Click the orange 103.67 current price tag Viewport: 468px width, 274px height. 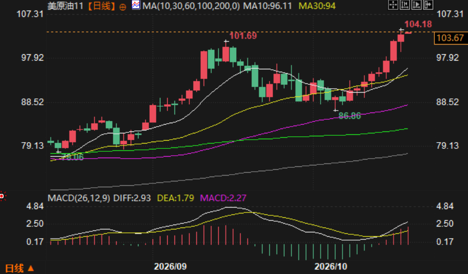tap(450, 38)
